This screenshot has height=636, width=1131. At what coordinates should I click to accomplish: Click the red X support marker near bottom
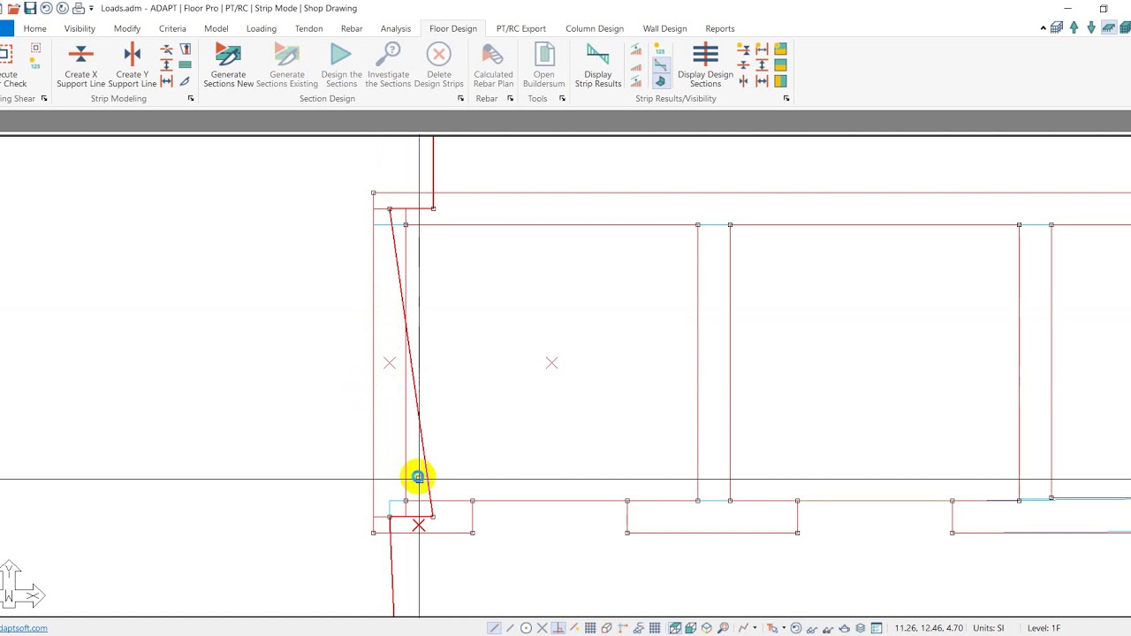point(418,526)
